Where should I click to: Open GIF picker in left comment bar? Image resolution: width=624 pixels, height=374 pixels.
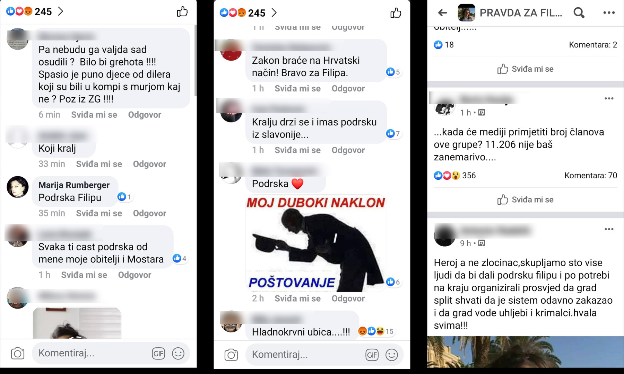pyautogui.click(x=158, y=354)
